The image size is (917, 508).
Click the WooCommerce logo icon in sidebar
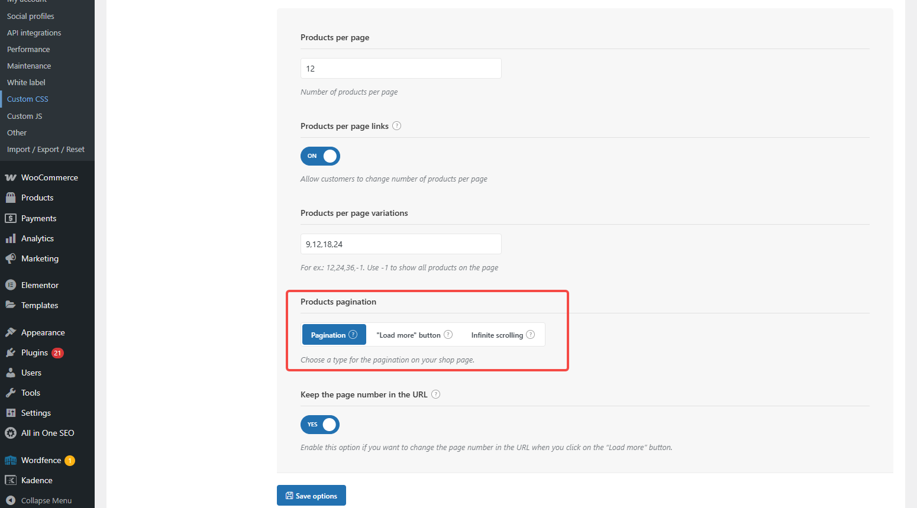point(11,177)
